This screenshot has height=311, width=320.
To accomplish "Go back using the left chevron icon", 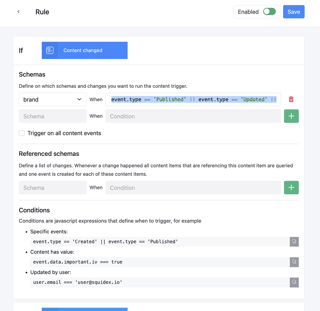I will [x=18, y=12].
